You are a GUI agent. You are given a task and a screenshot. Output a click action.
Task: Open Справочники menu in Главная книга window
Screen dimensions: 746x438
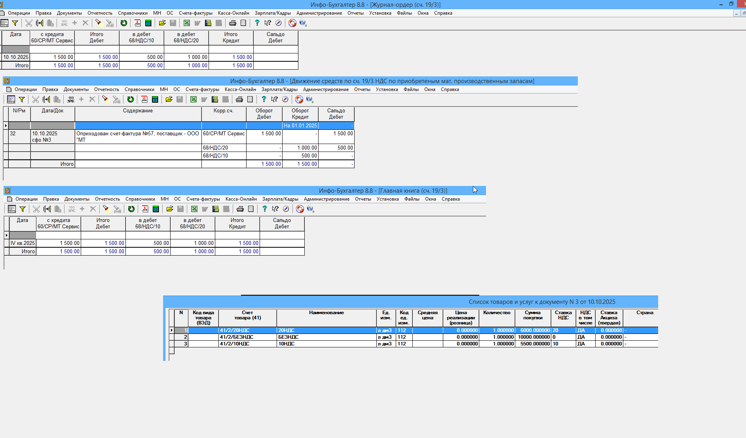140,199
